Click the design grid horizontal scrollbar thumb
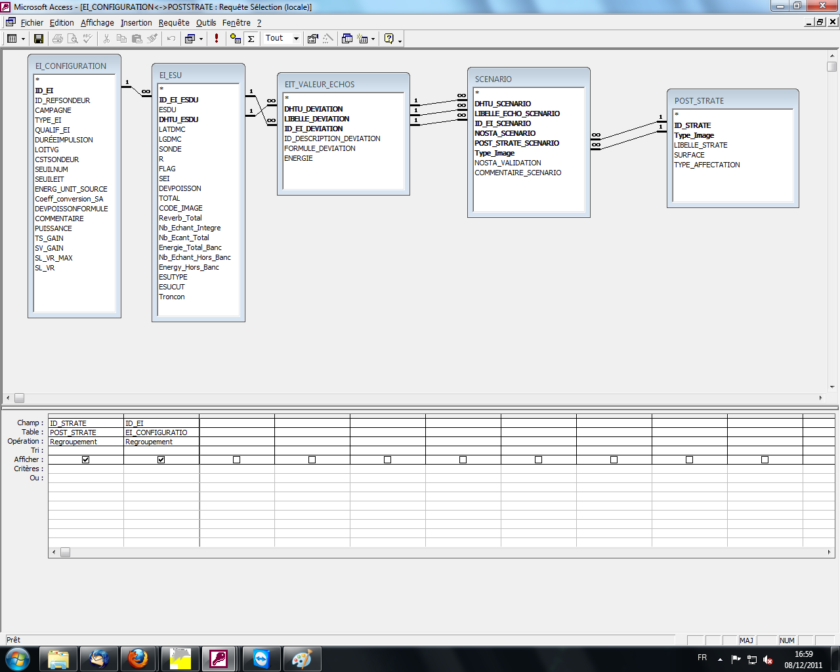The width and height of the screenshot is (840, 672). (x=65, y=553)
